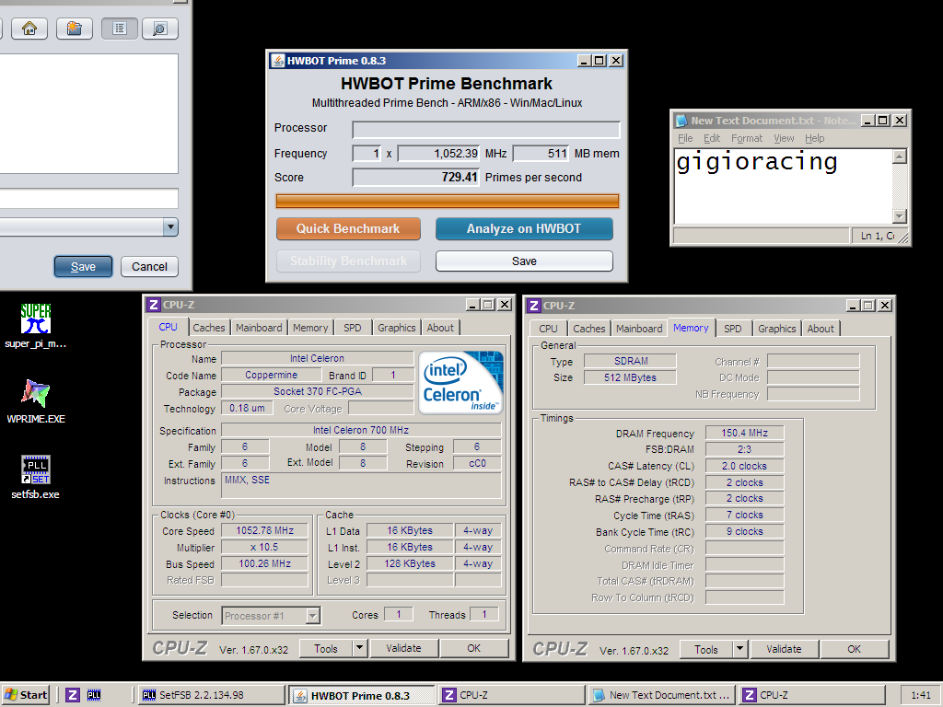Open Notepad Help menu
The image size is (943, 707).
(814, 138)
